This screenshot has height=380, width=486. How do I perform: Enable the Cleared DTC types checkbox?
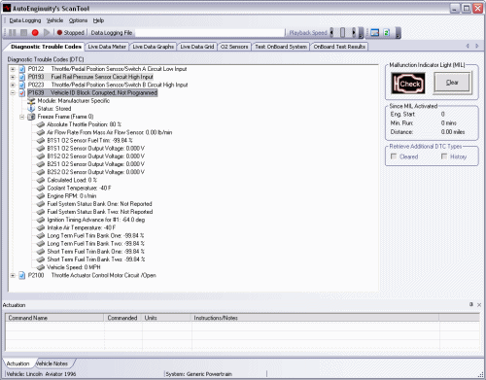[x=394, y=156]
